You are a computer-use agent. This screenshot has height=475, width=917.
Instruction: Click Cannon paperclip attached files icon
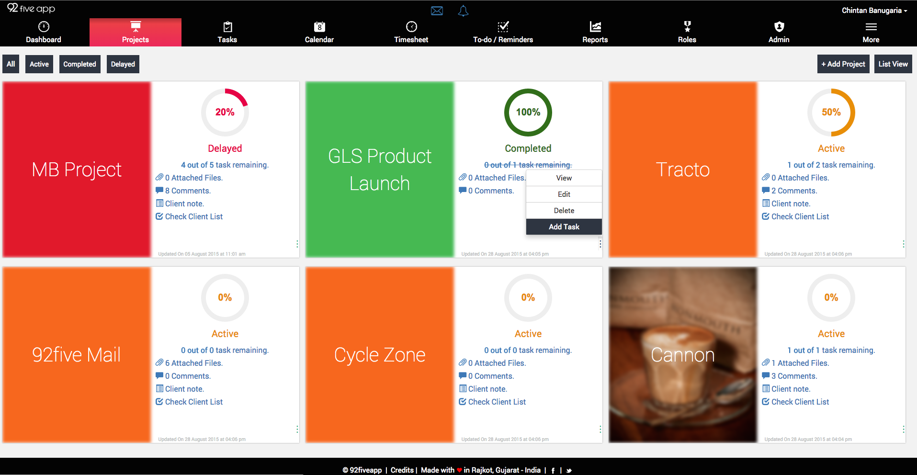[766, 363]
